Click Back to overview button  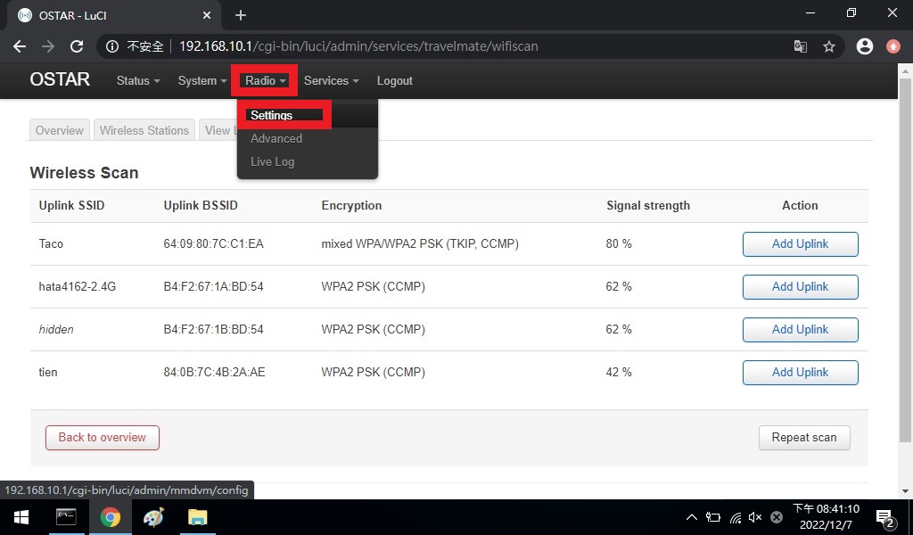click(102, 437)
